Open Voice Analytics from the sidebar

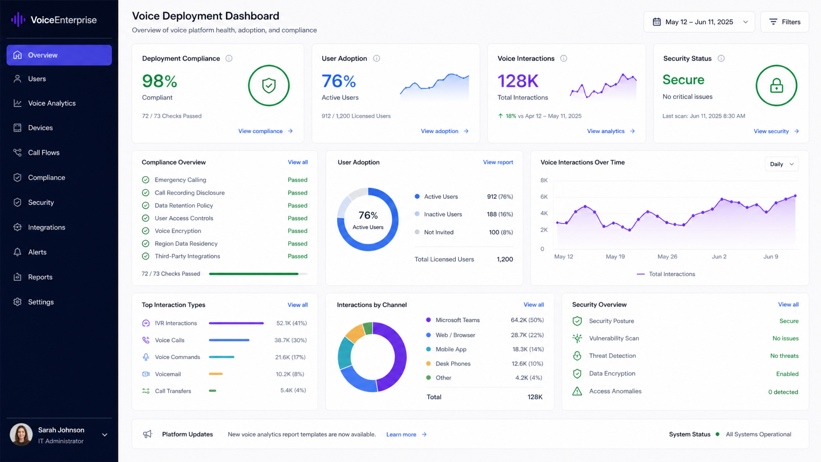[x=59, y=103]
